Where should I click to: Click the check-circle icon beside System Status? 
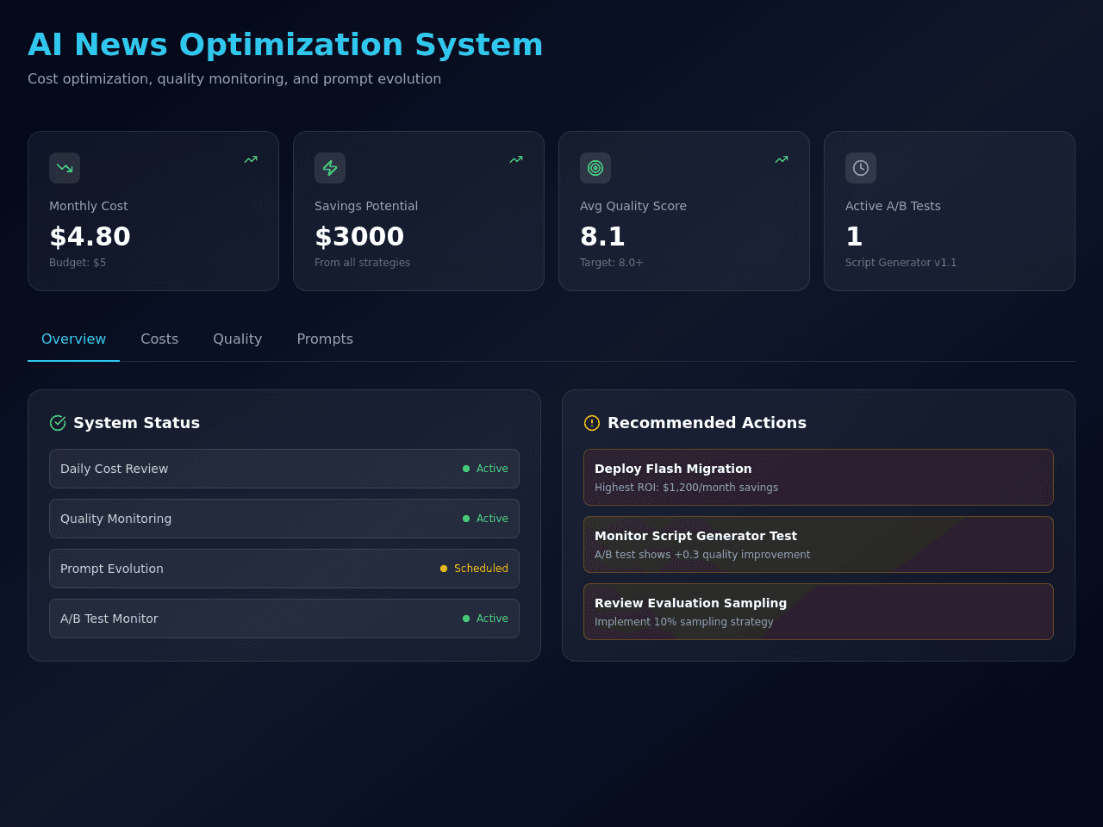(58, 423)
